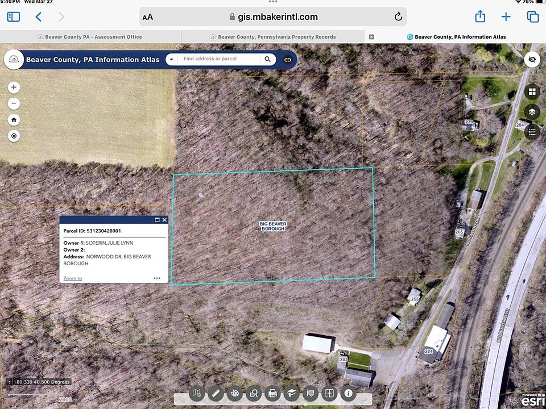Viewport: 546px width, 409px height.
Task: Show Safari tab overview
Action: click(533, 16)
